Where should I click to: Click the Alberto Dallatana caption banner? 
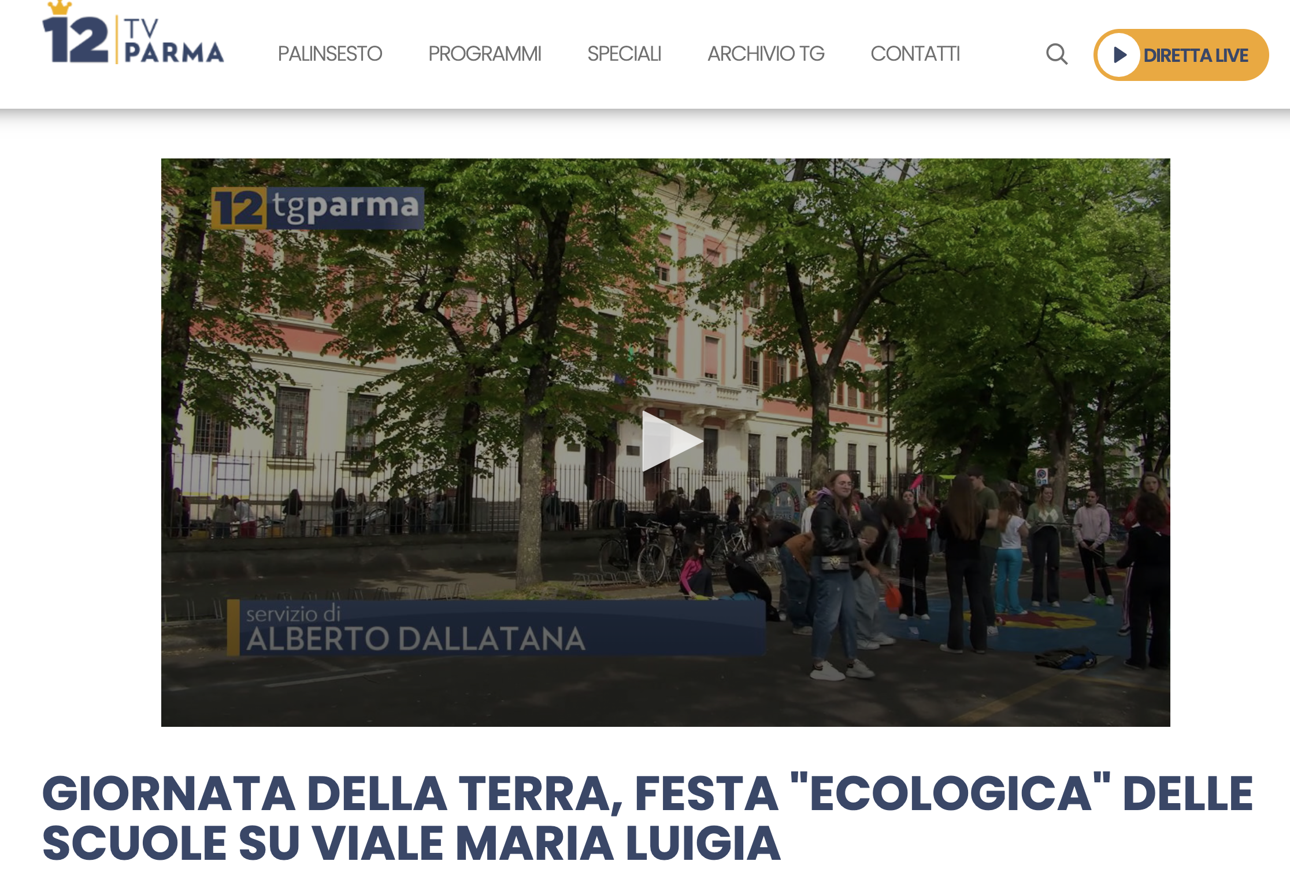click(x=496, y=628)
